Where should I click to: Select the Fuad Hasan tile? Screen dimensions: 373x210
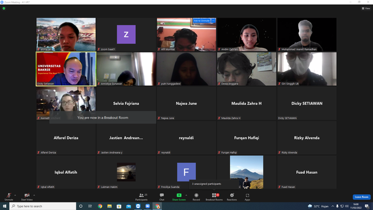(307, 172)
